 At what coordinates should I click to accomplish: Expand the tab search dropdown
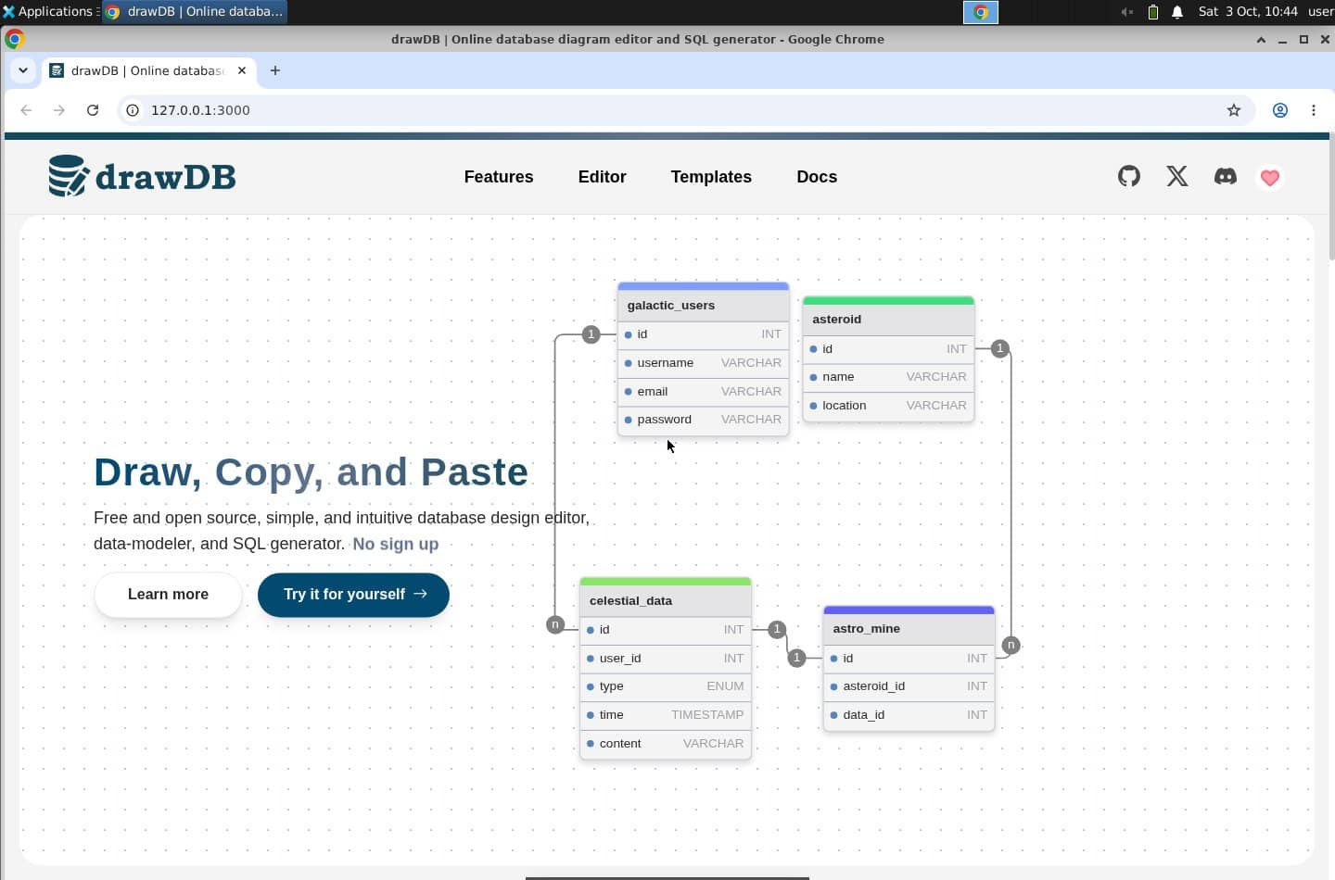(x=23, y=70)
